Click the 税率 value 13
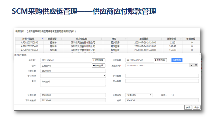The width and height of the screenshot is (214, 120). [173, 95]
